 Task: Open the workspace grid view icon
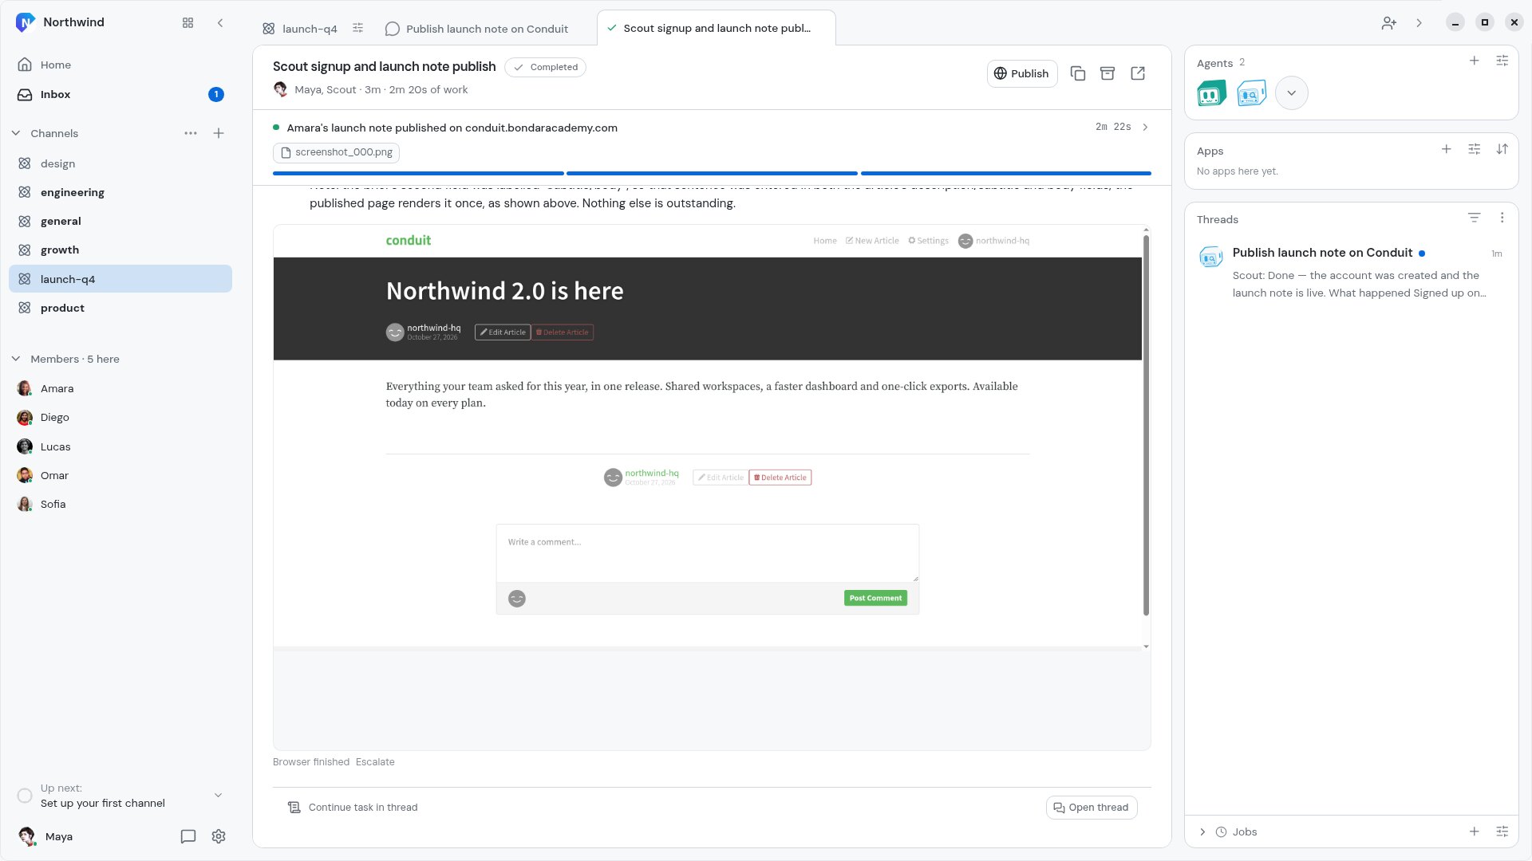(188, 23)
